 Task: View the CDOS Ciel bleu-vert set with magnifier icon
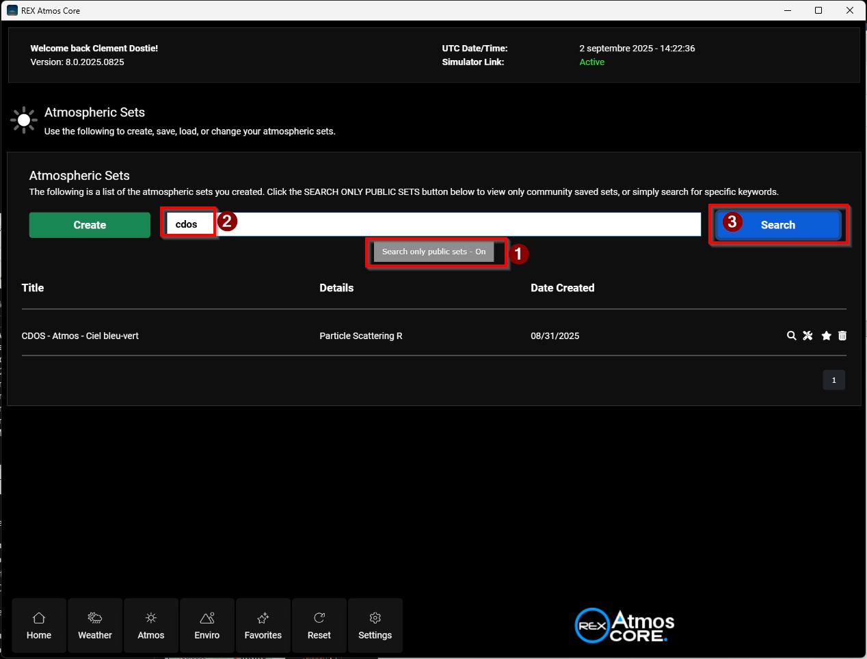pos(791,336)
